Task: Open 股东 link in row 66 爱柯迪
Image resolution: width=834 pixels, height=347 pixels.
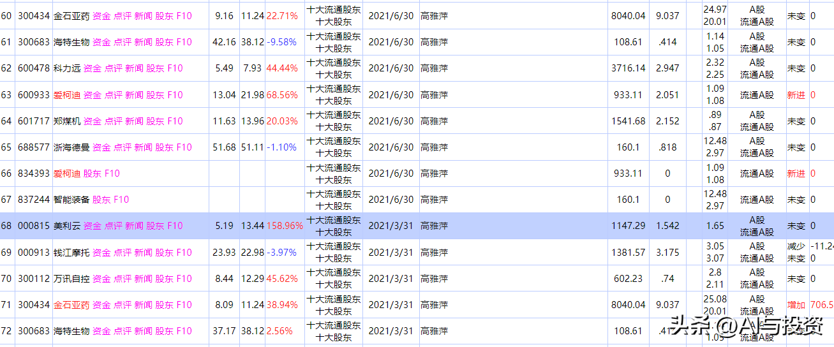Action: point(93,173)
